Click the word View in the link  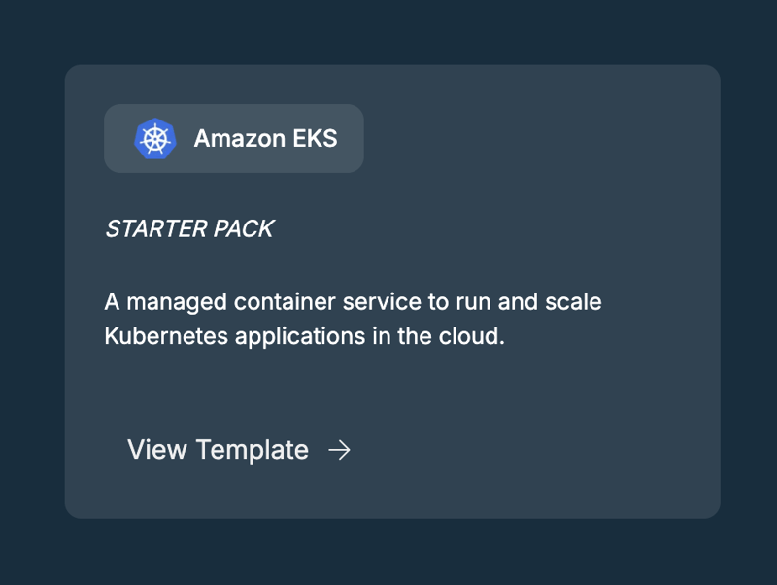coord(157,450)
